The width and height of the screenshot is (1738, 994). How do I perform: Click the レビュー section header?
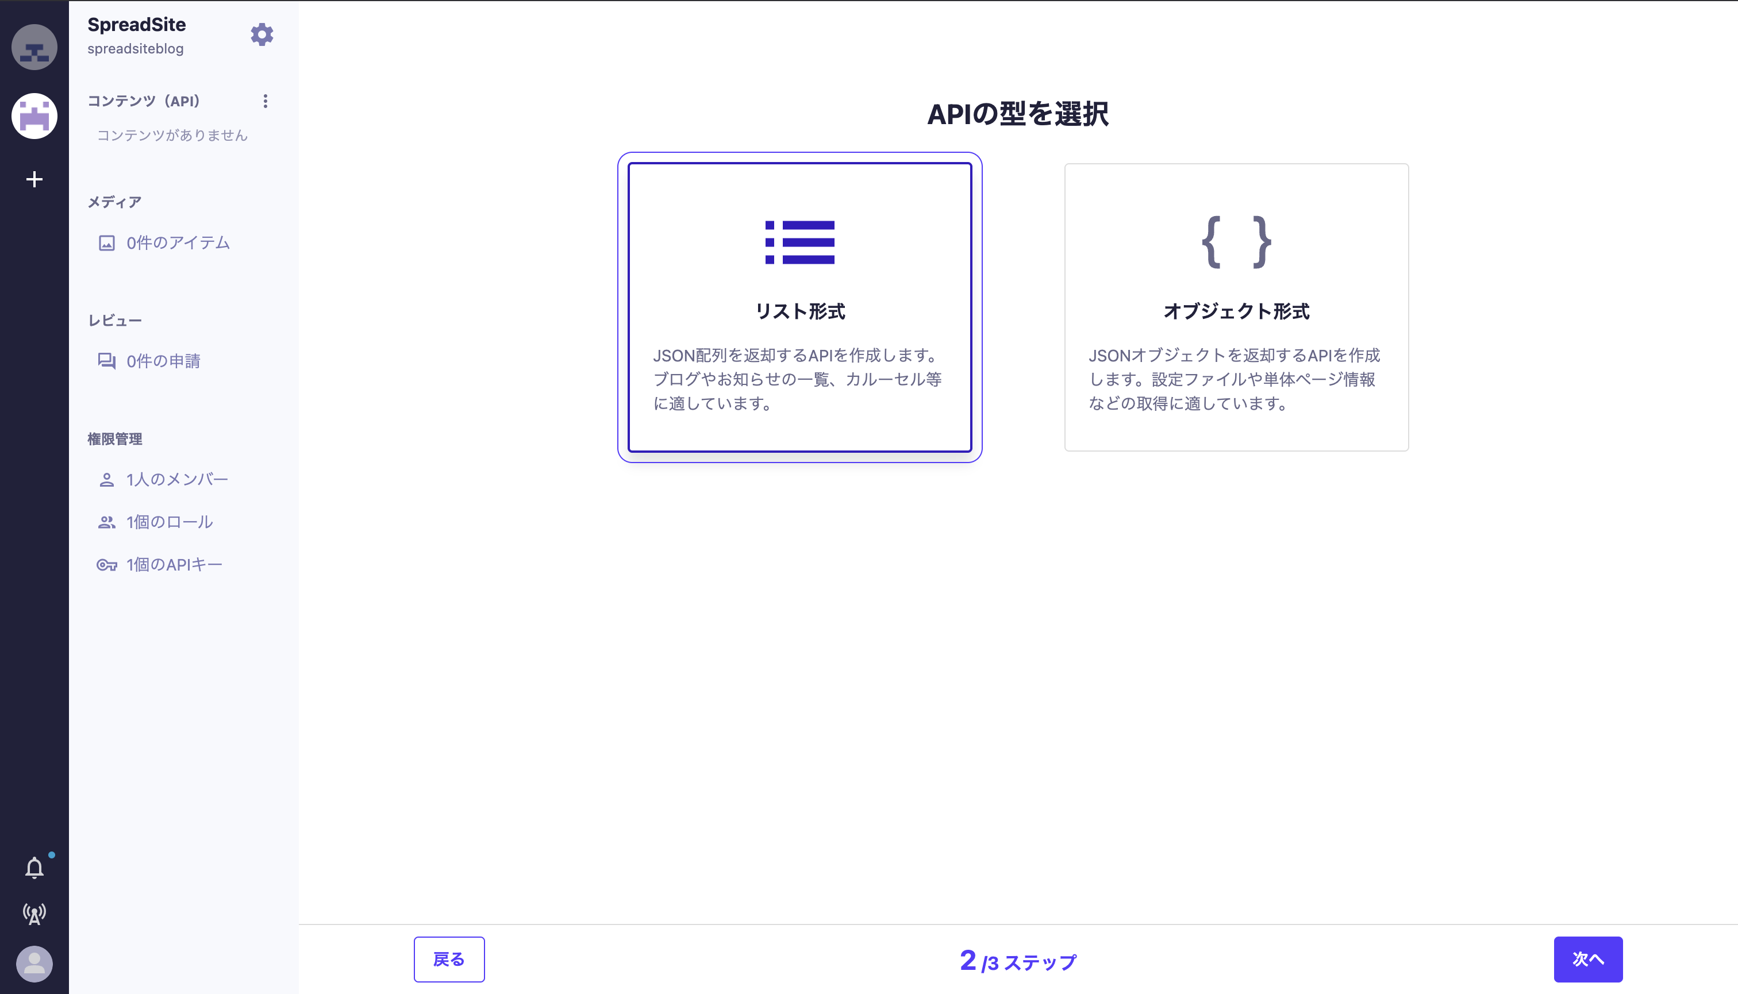[x=115, y=321]
